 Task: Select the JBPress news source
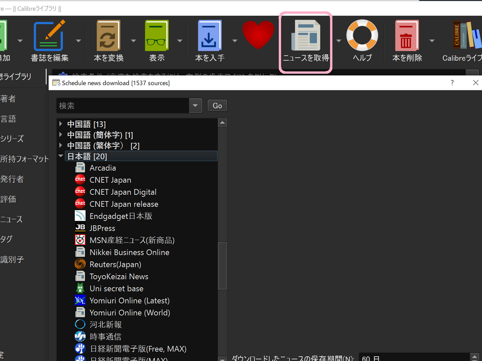102,228
